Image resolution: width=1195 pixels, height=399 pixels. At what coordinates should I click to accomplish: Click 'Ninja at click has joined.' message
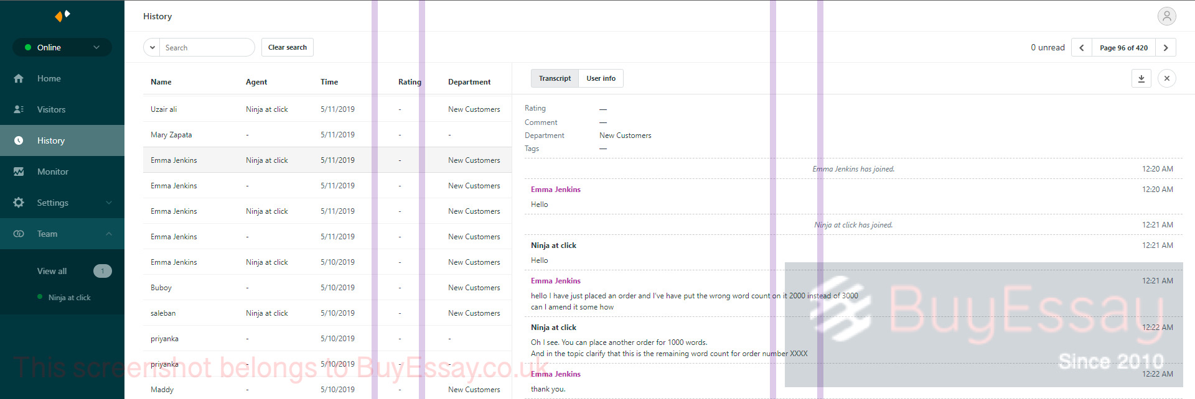tap(853, 225)
